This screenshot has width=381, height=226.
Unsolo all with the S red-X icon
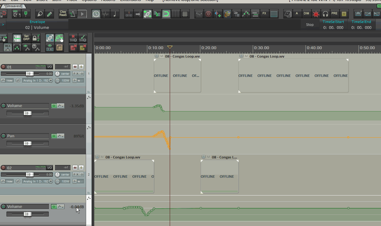click(x=83, y=47)
